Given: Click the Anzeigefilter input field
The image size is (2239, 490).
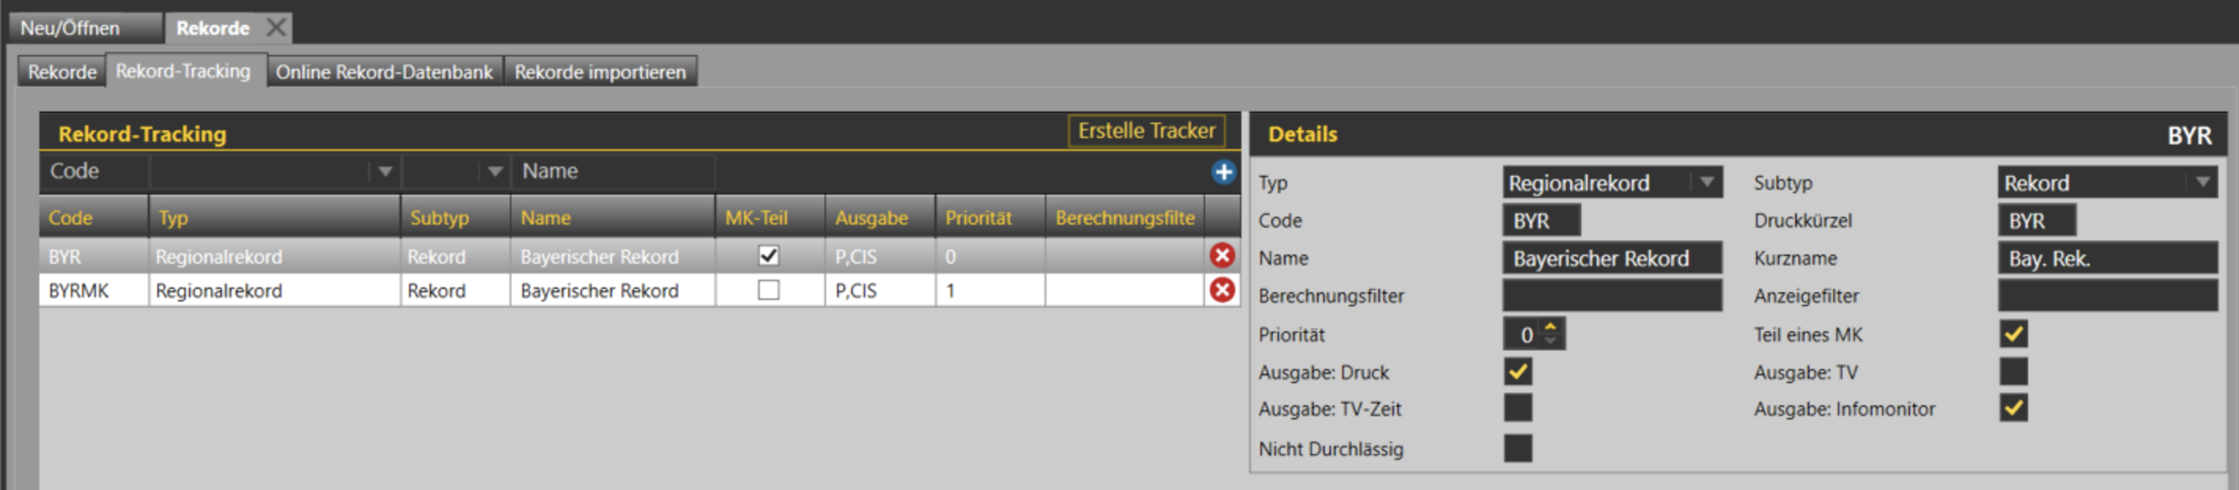Looking at the screenshot, I should point(2107,296).
